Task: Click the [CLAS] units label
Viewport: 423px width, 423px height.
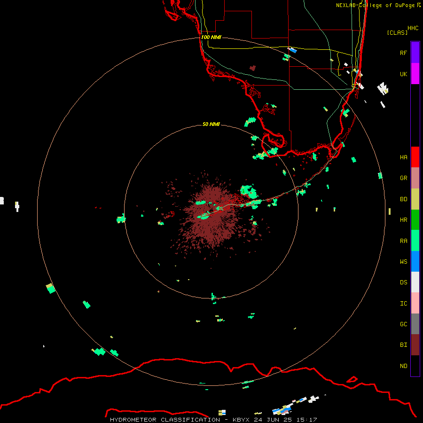Action: pyautogui.click(x=397, y=32)
